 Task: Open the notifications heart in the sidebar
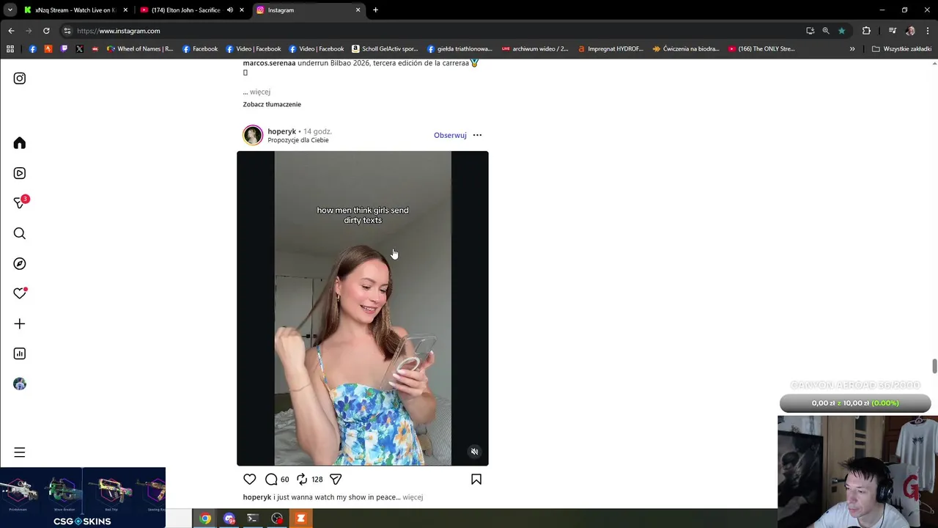(20, 293)
